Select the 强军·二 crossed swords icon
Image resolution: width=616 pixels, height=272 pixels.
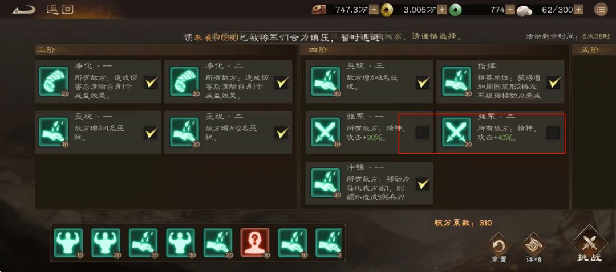point(457,132)
